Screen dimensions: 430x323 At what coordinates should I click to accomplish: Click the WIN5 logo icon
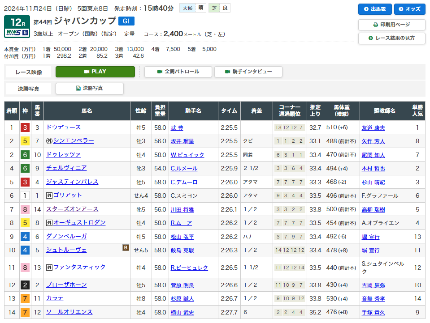(x=17, y=32)
